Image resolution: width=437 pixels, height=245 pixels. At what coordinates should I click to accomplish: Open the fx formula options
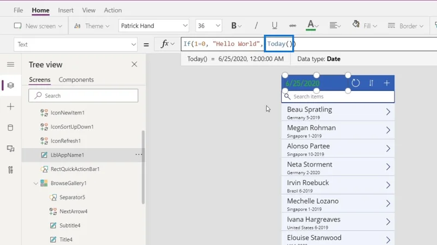click(167, 44)
